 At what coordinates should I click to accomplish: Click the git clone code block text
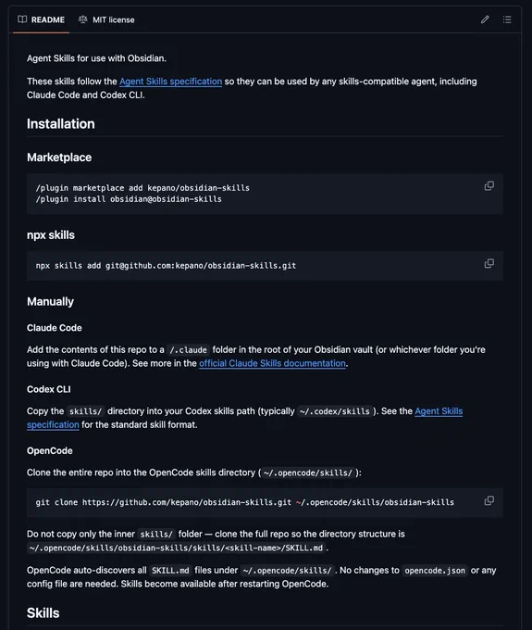pos(245,502)
